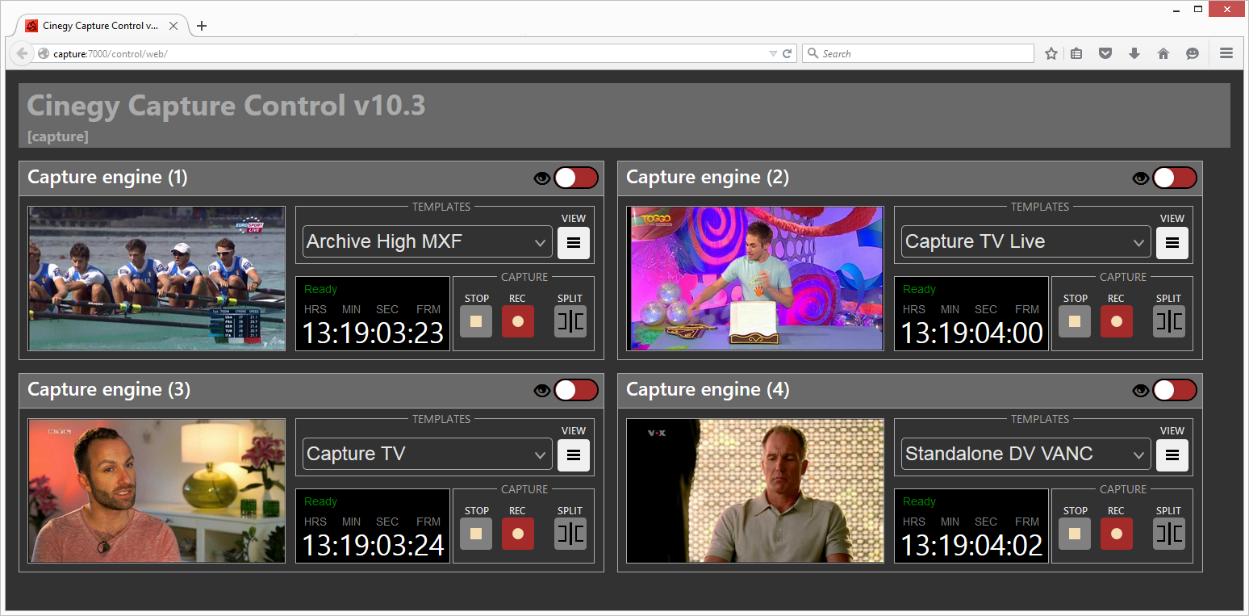Split the recording on Capture engine (2)
The image size is (1249, 616).
[x=1169, y=321]
